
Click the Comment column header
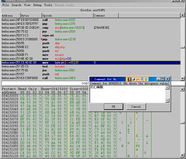coord(136,16)
